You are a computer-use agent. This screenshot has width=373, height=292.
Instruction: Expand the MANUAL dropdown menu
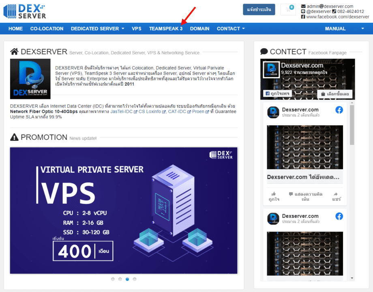click(x=344, y=29)
